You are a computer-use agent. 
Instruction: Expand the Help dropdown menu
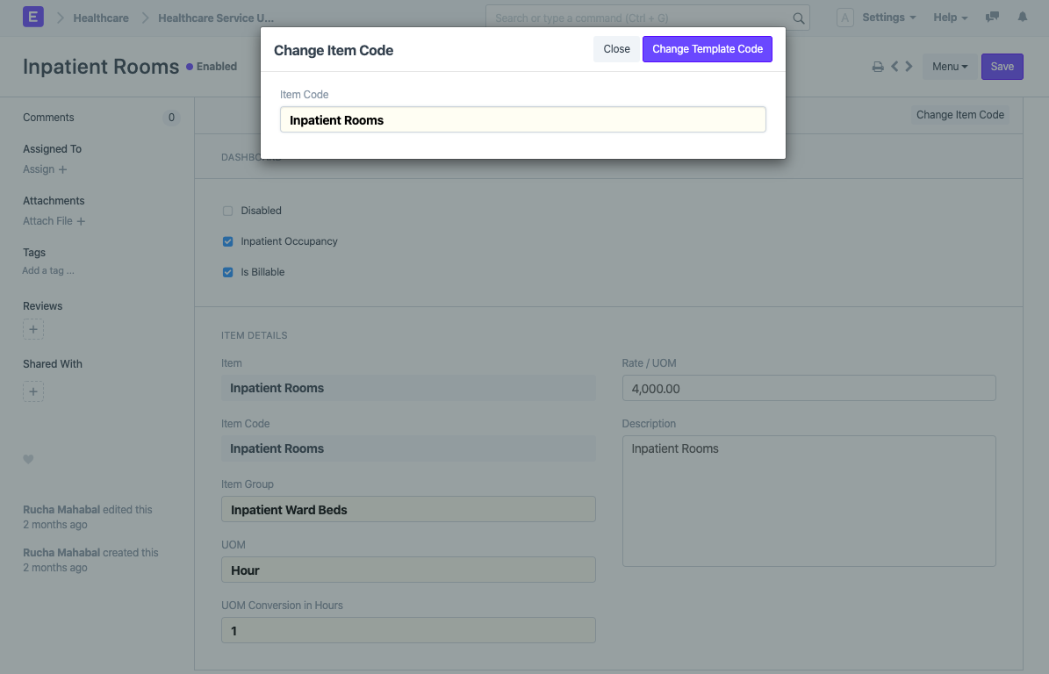pyautogui.click(x=950, y=18)
